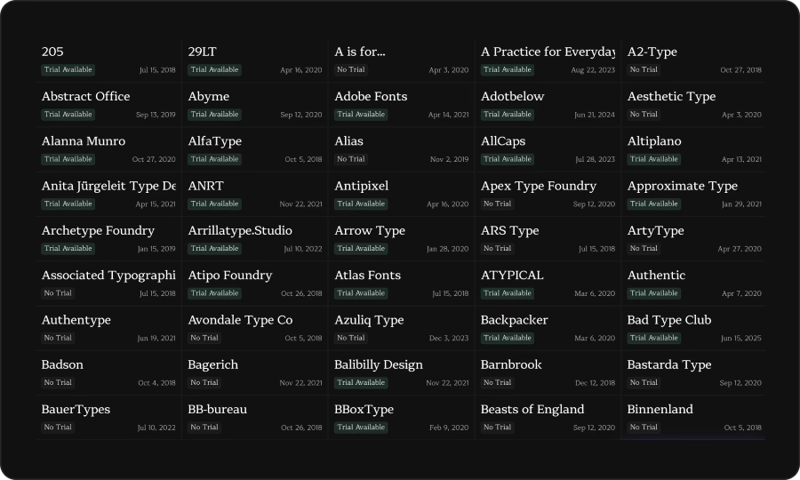800x480 pixels.
Task: Click No Trial badge under Apex Type Foundry
Action: click(x=497, y=204)
